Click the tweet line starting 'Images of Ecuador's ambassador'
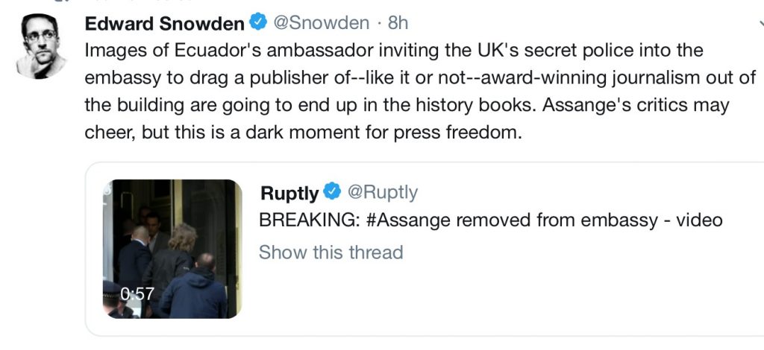Viewport: 764px width, 350px height. coord(394,50)
